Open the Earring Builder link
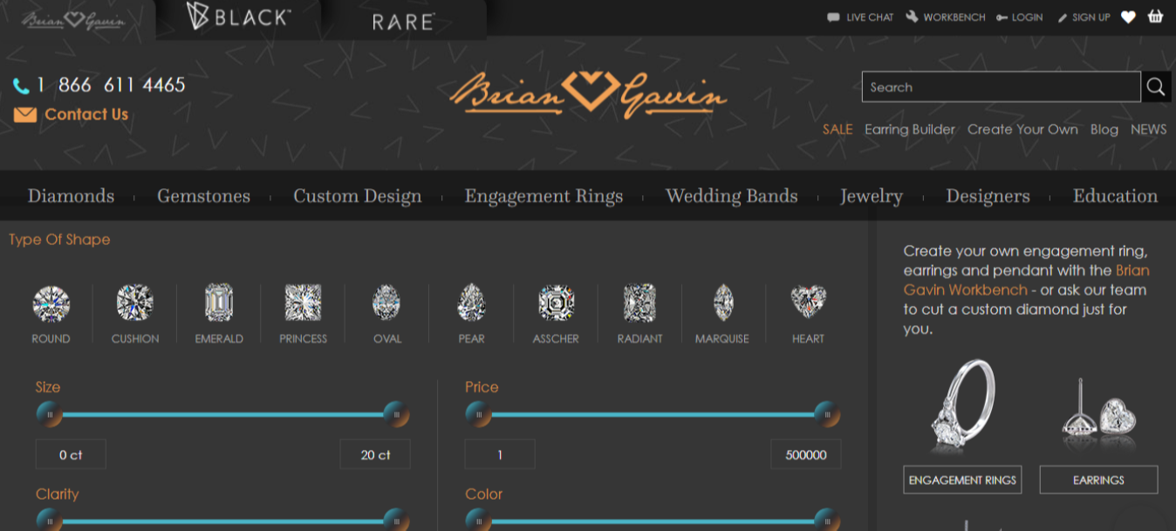 click(910, 129)
